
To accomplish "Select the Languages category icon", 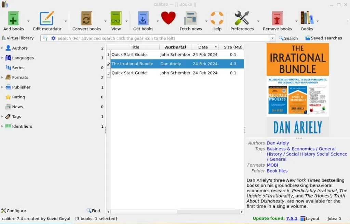I will 8,58.
